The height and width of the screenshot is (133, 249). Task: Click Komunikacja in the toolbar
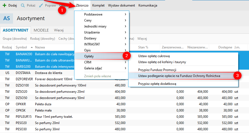(x=148, y=5)
